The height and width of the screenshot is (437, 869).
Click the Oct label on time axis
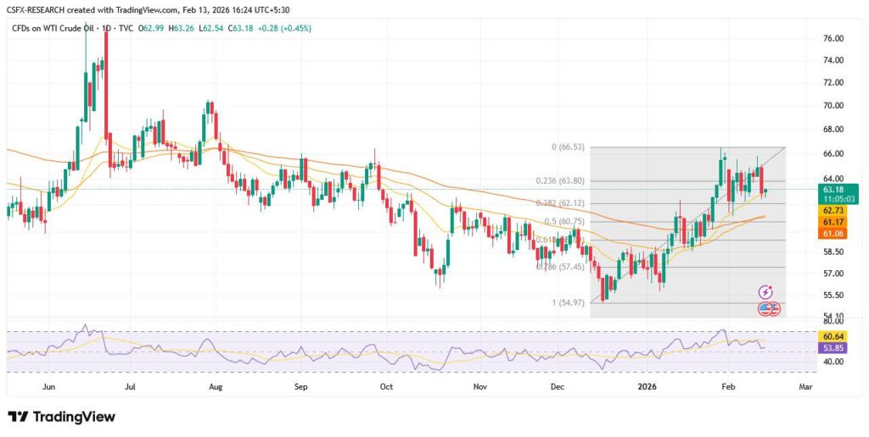pyautogui.click(x=386, y=385)
